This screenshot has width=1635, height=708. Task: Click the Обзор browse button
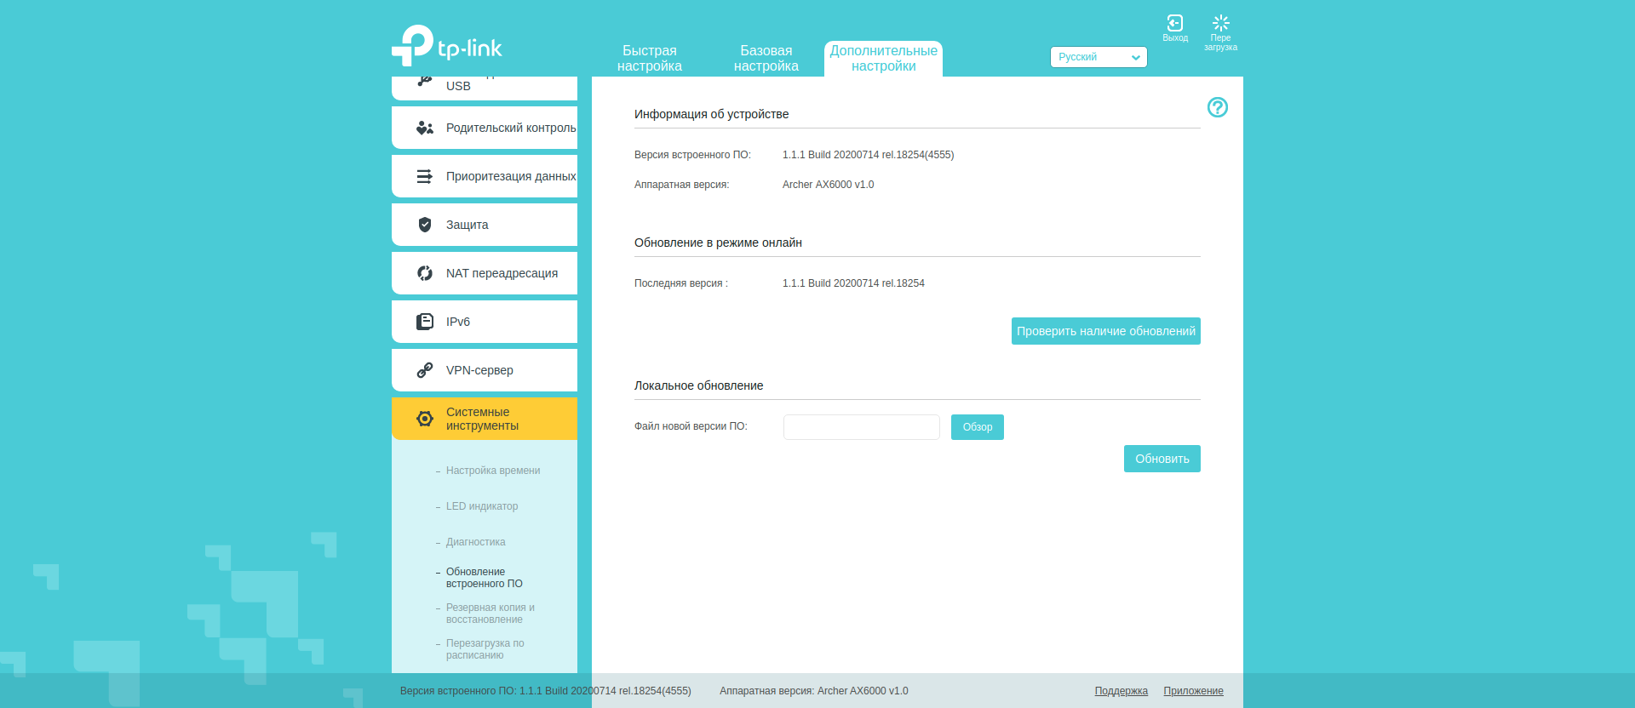pos(977,427)
